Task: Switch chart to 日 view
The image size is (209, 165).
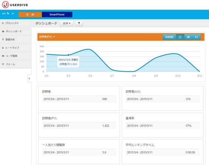Action: pos(180,37)
